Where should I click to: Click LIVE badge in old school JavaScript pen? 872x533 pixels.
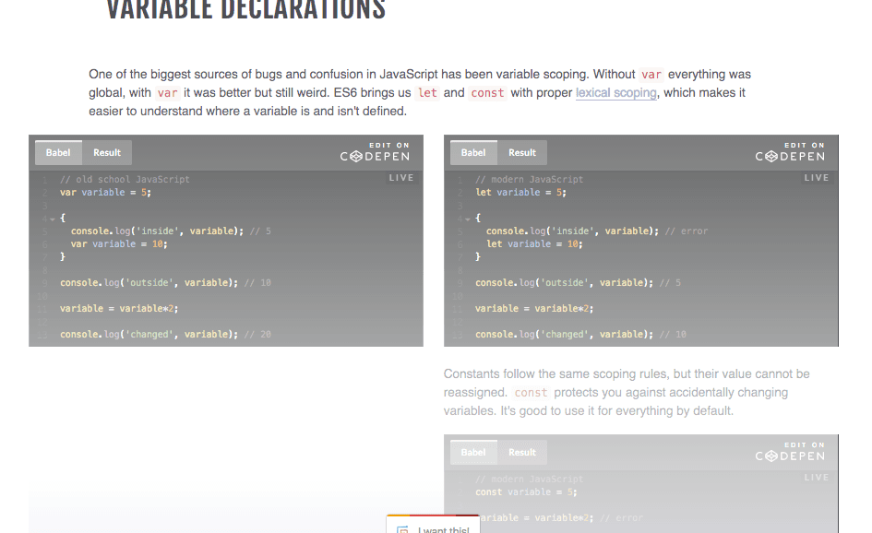(401, 178)
